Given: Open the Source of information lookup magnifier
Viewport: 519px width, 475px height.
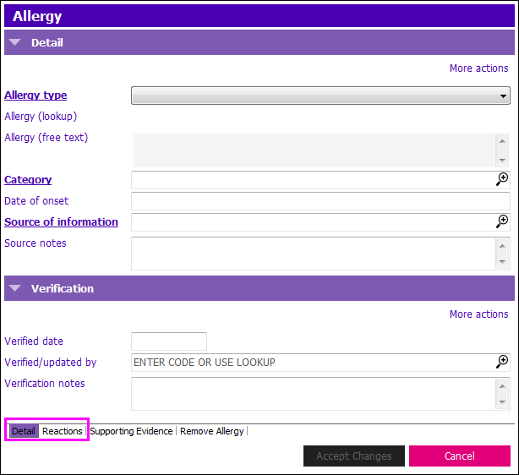Looking at the screenshot, I should (502, 221).
